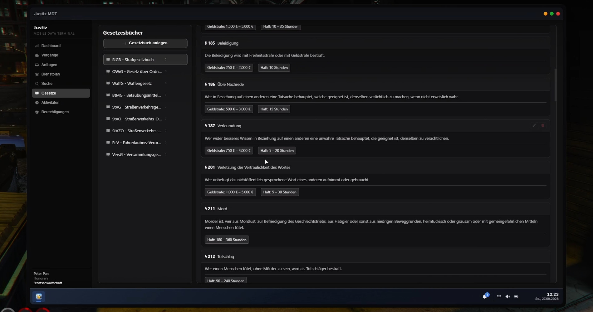Click the Wi-Fi icon in the taskbar
593x312 pixels.
499,296
